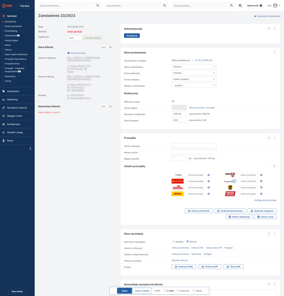Open gear icon beside Dane klienta
284x296 pixels.
pyautogui.click(x=110, y=47)
